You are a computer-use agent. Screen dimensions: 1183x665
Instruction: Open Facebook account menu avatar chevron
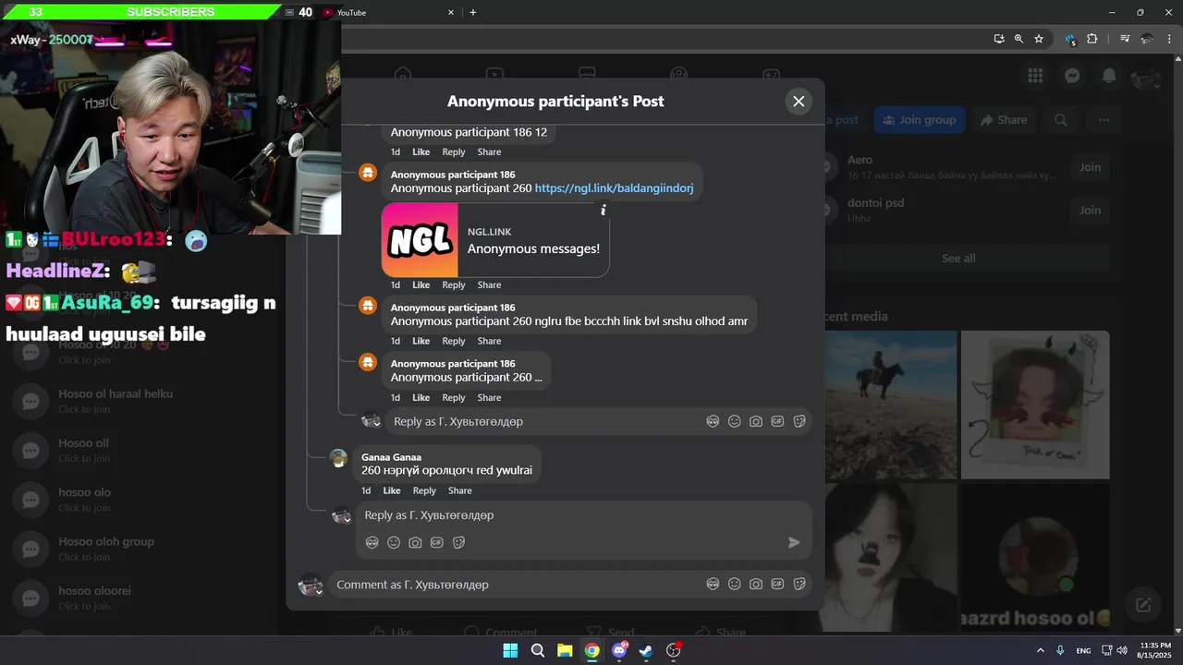coord(1146,78)
